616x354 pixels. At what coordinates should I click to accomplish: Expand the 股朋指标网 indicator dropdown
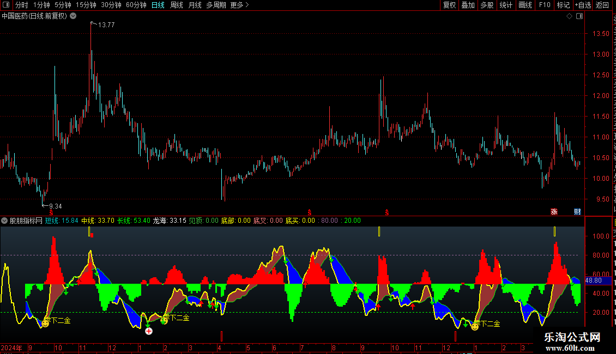[x=4, y=221]
